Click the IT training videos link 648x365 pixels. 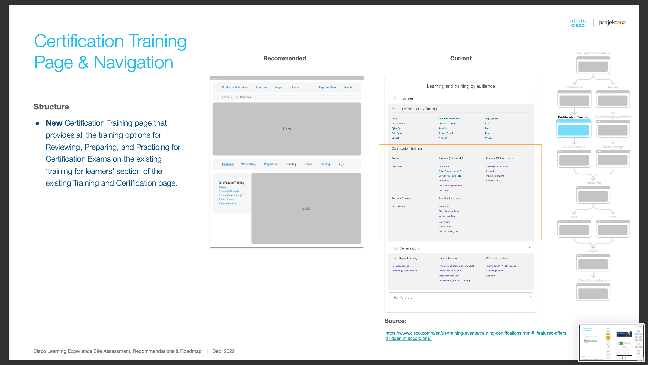point(494,271)
